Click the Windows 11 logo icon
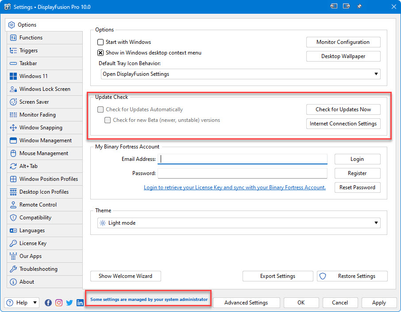The height and width of the screenshot is (312, 401). tap(13, 76)
